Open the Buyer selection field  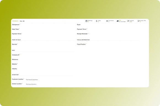click(115, 25)
